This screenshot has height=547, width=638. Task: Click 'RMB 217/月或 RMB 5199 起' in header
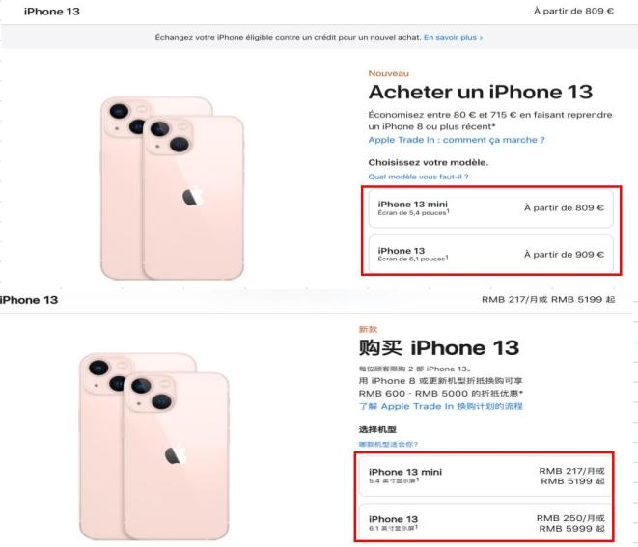coord(548,300)
